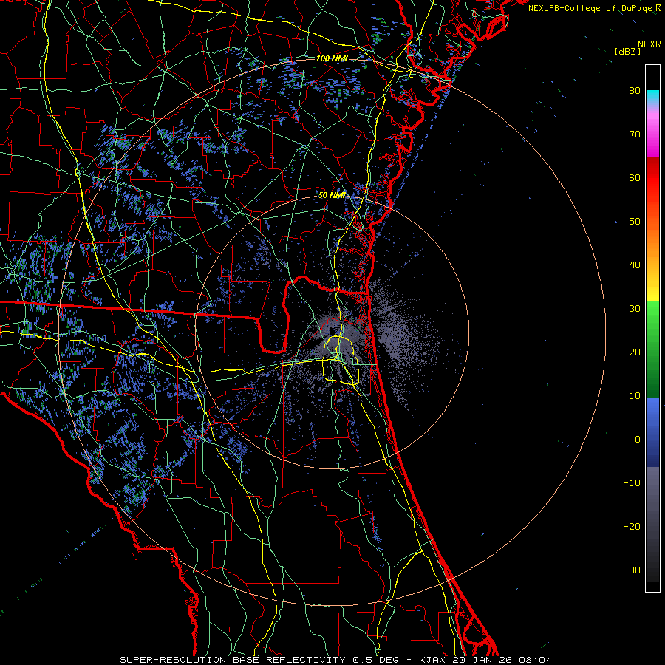The width and height of the screenshot is (665, 665).
Task: Click the gray segment of the color bar
Action: pyautogui.click(x=652, y=524)
